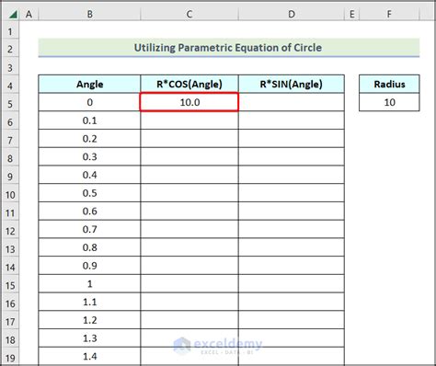Click the 'Radius' header cell
436x366 pixels.
pyautogui.click(x=389, y=84)
